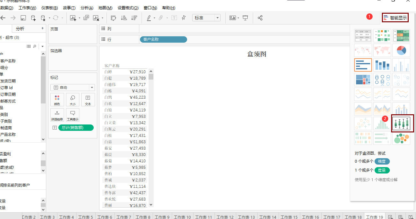This screenshot has width=416, height=219.
Task: Click the back (undo) arrow in the toolbar
Action: tap(3, 18)
